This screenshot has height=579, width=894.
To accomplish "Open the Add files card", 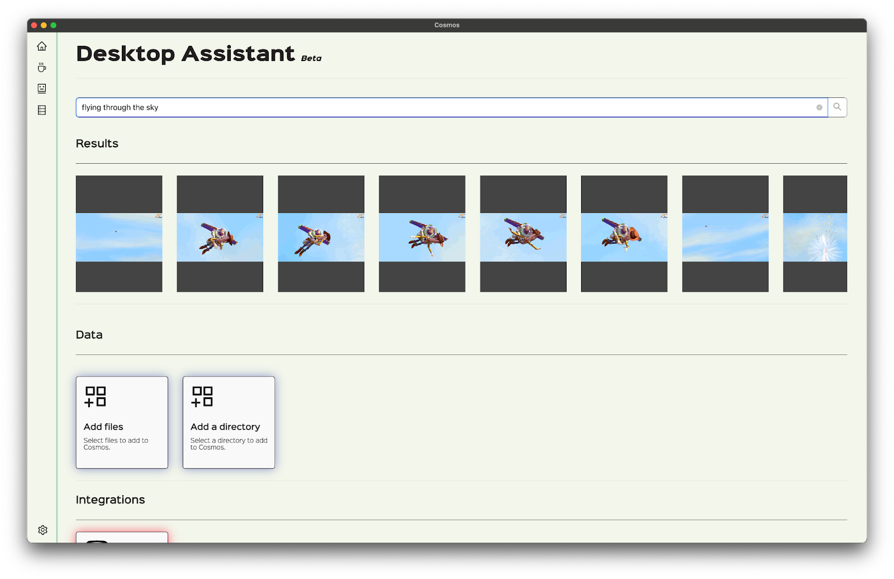I will tap(122, 423).
